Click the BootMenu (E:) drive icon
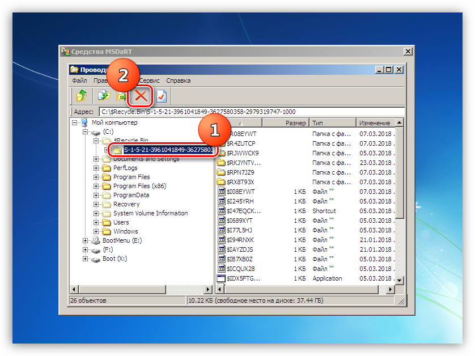 click(96, 241)
